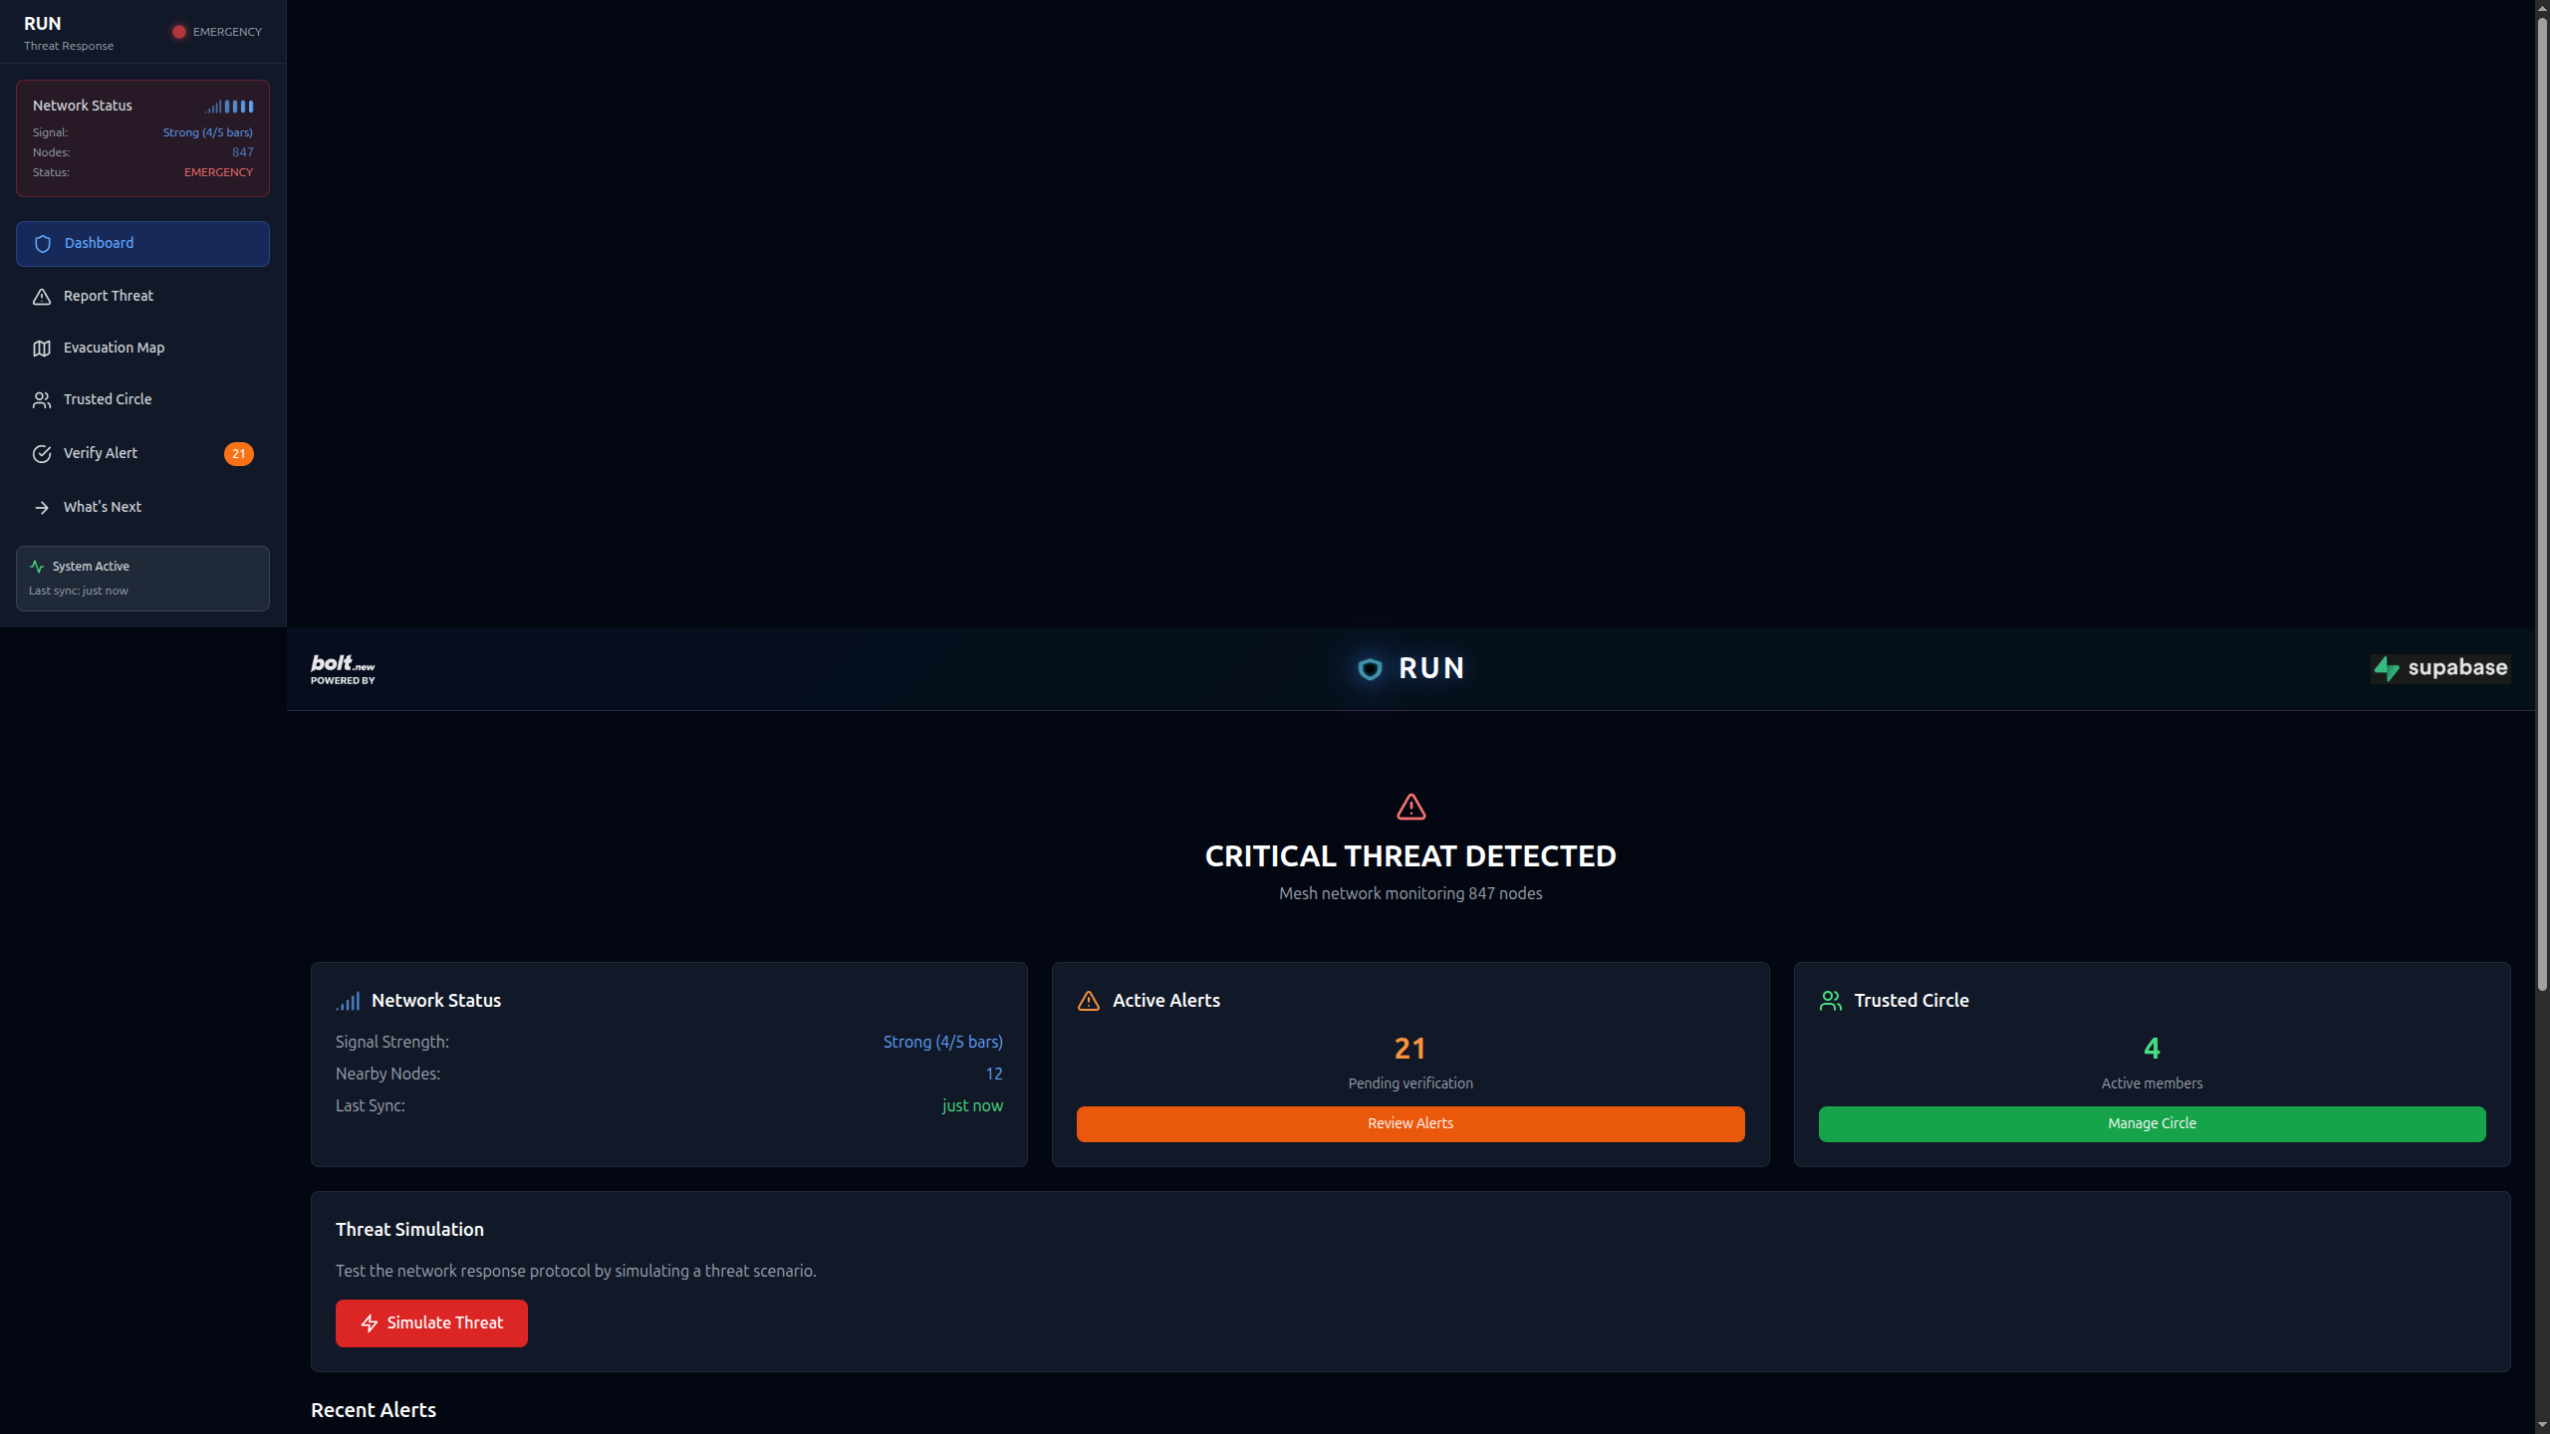Click the Dashboard shield icon in sidebar
2550x1434 pixels.
(43, 244)
